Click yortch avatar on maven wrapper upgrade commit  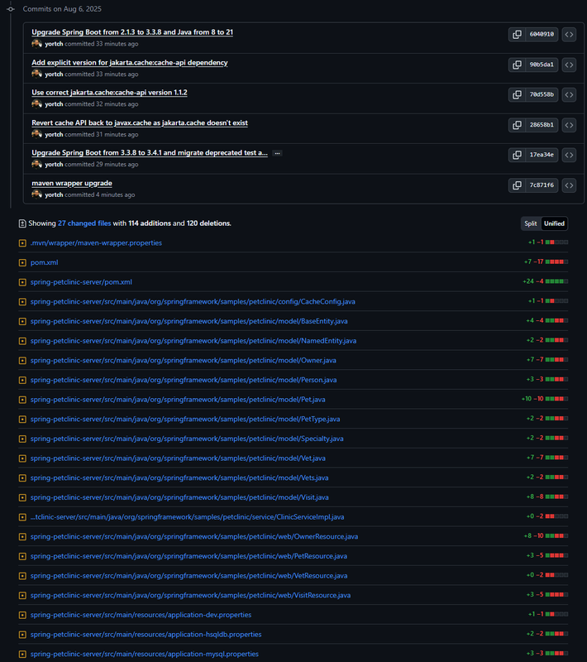point(36,194)
